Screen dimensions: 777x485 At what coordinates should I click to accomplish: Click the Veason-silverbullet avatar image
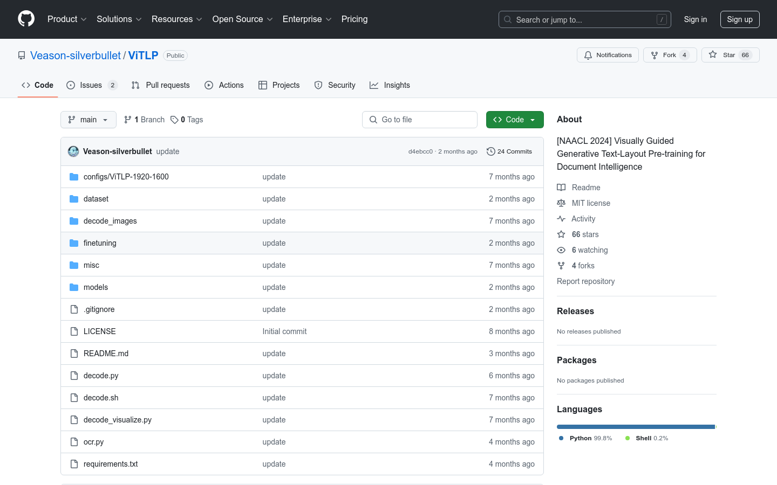point(73,151)
